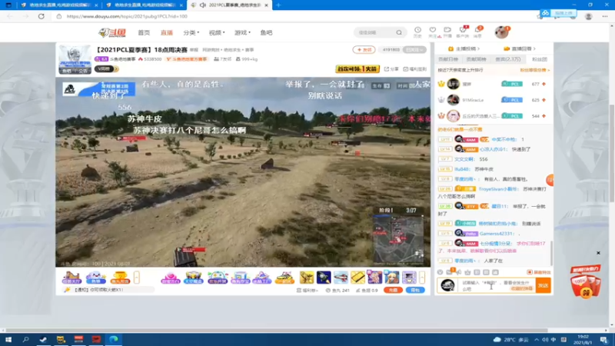
Task: Click the first-ranked fan avatar scoring 677
Action: tap(453, 84)
